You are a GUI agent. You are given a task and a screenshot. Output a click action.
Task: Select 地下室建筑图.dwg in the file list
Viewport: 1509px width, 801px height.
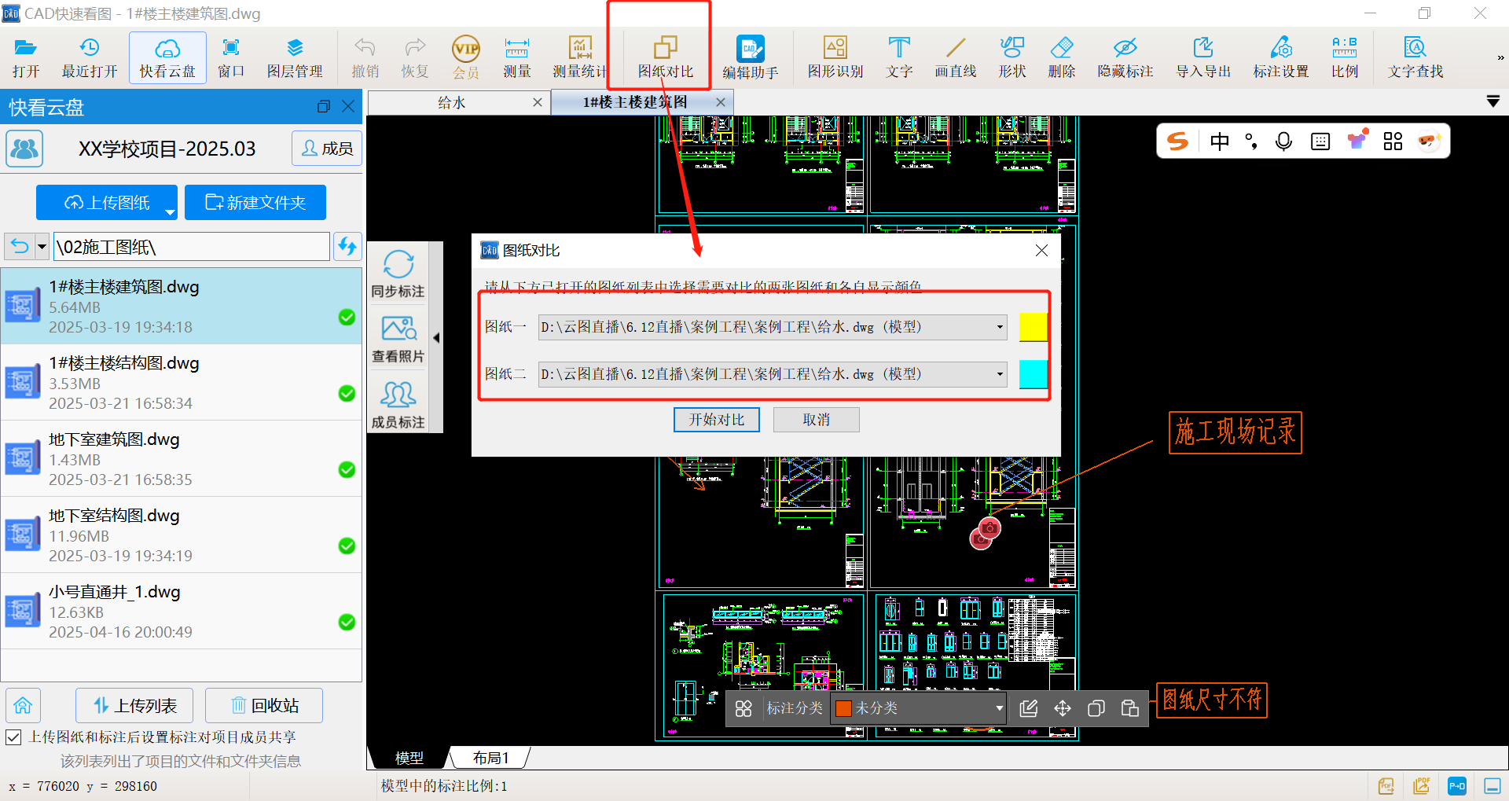(181, 458)
